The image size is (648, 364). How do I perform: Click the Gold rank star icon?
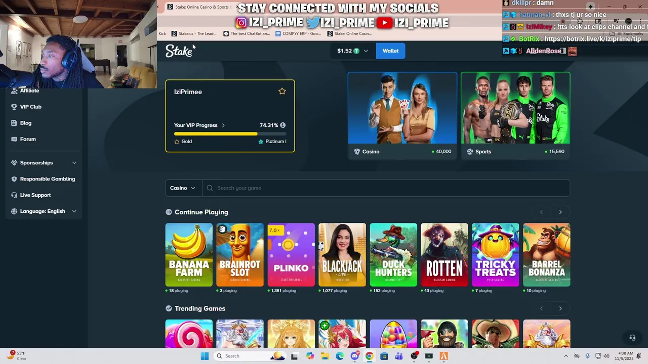coord(177,142)
